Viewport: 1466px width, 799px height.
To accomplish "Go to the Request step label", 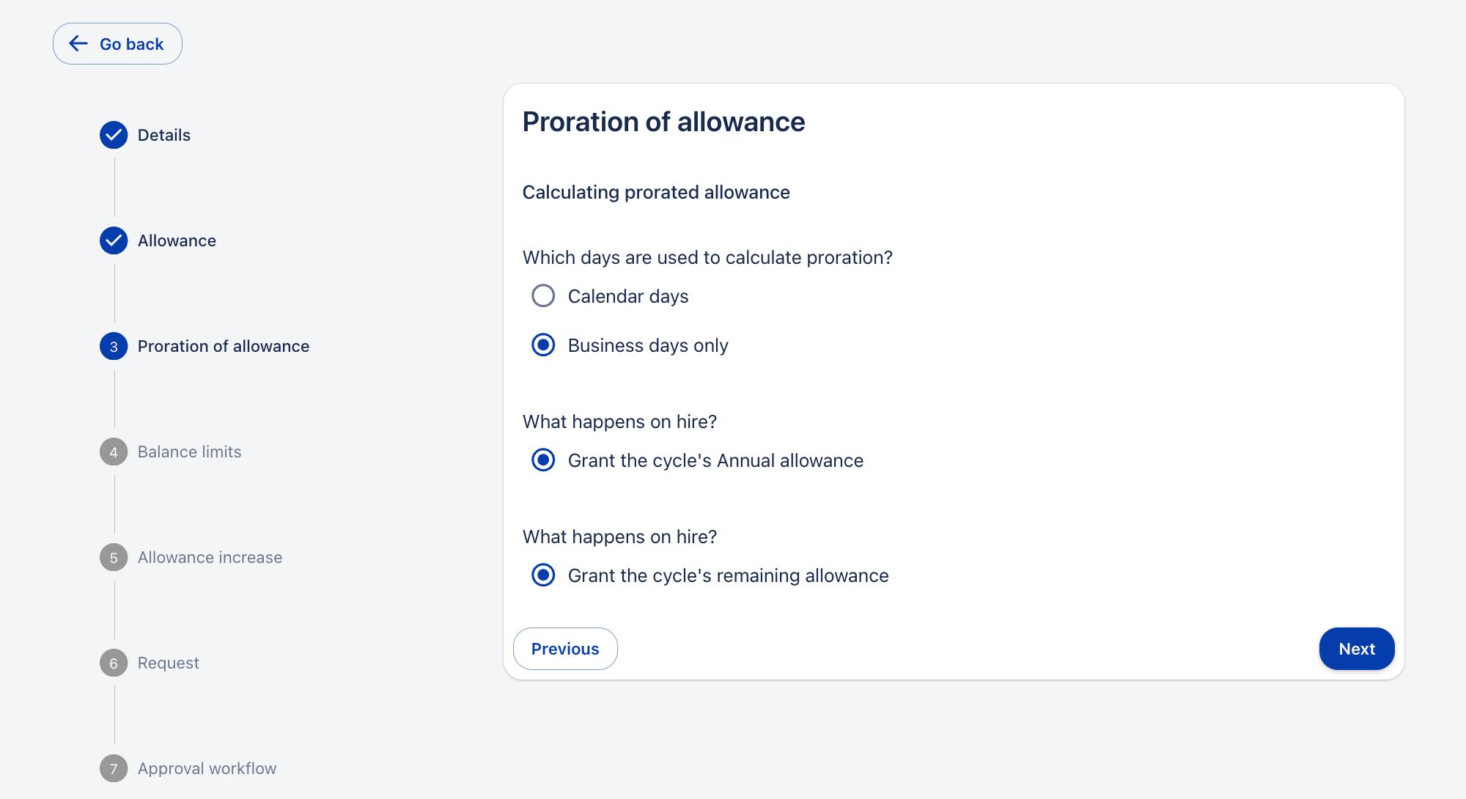I will [168, 663].
